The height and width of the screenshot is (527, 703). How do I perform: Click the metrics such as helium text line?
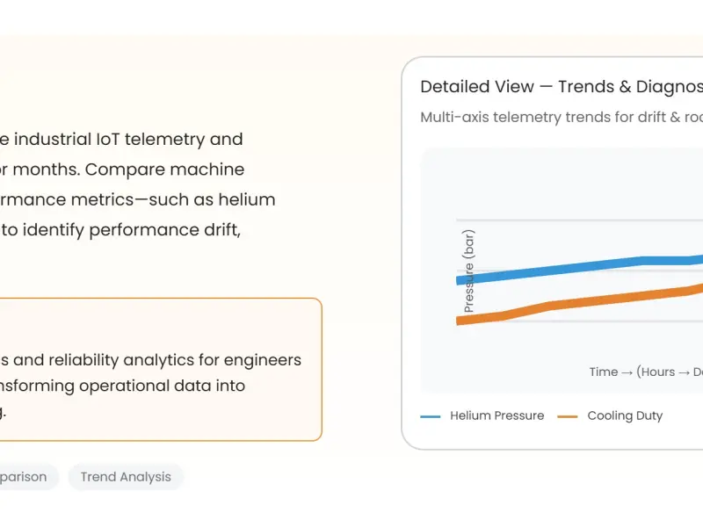pos(138,200)
